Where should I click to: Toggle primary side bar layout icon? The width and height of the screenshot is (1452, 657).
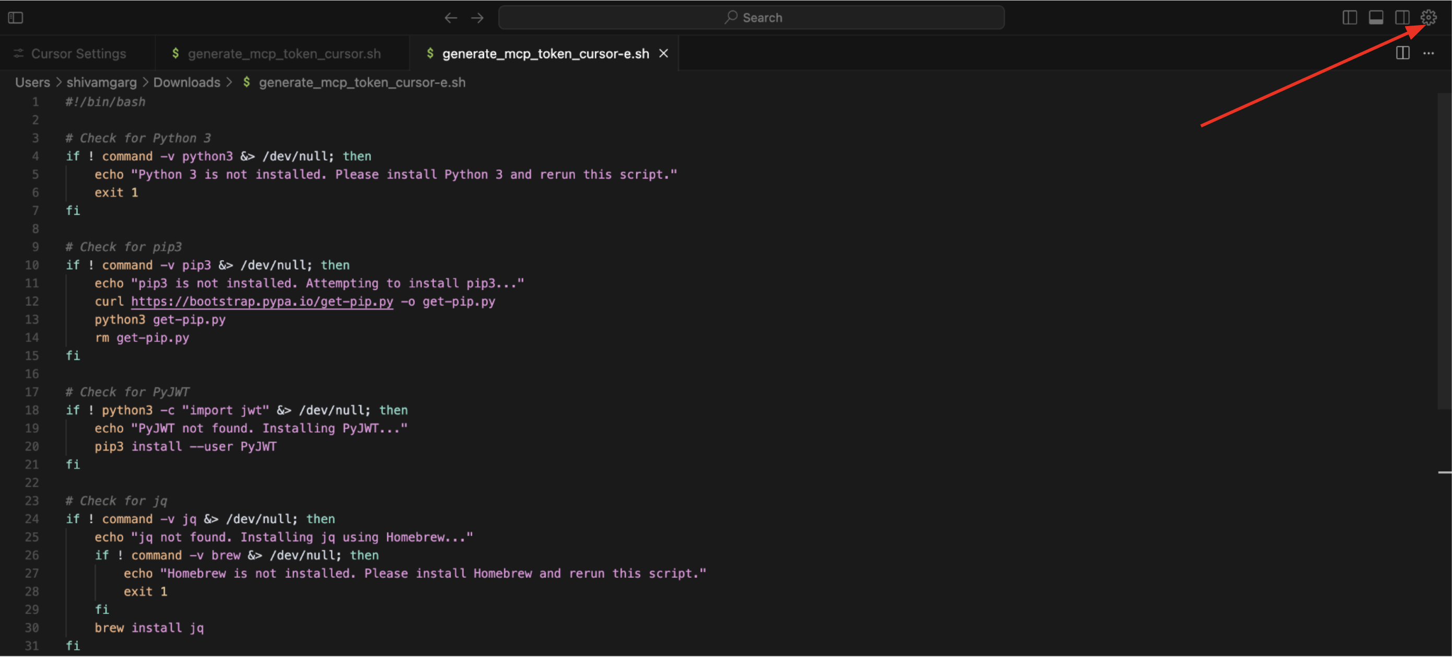1349,18
